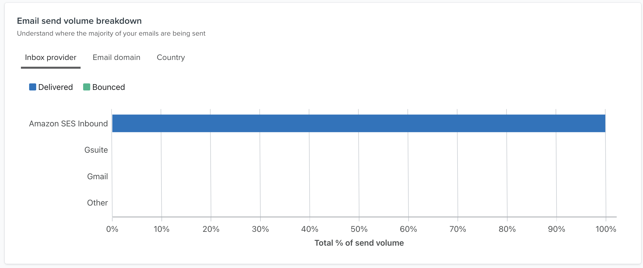Viewport: 643px width, 268px height.
Task: Open the Email domain breakdown view
Action: (x=116, y=57)
